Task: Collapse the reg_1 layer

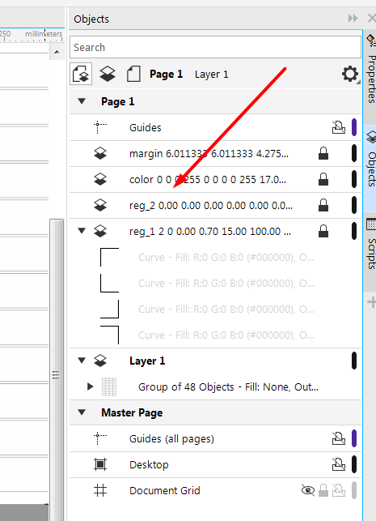Action: click(x=82, y=230)
